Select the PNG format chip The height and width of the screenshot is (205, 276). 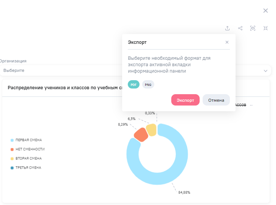pos(148,85)
